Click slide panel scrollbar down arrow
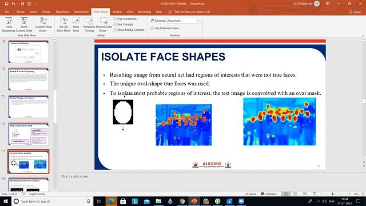Viewport: 366px width, 206px height. tap(55, 189)
